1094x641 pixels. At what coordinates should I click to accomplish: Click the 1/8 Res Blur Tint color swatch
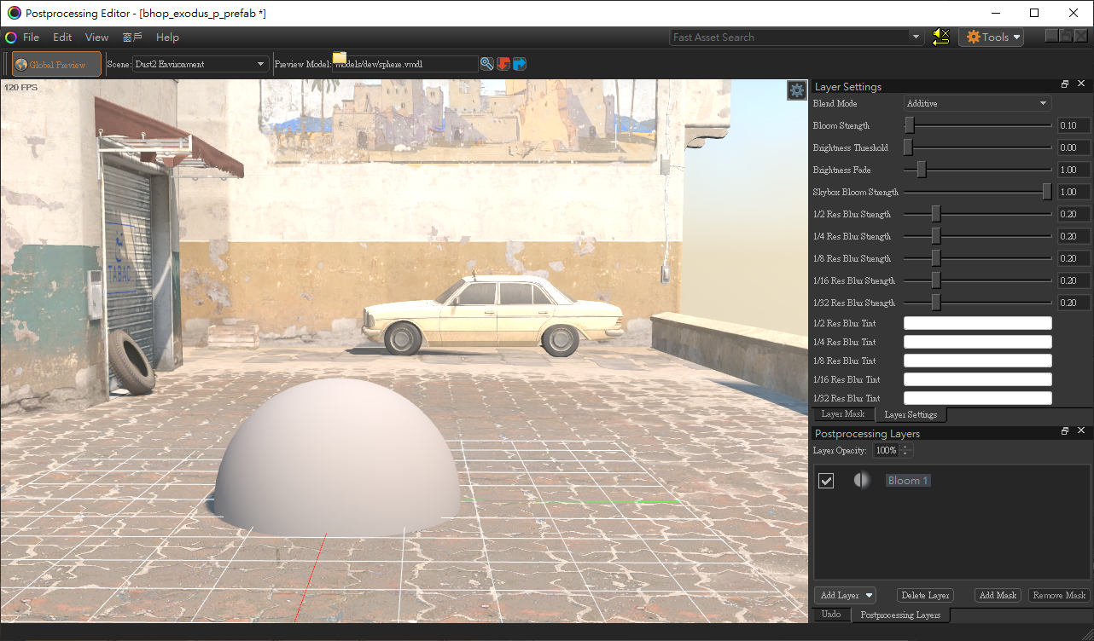coord(978,361)
